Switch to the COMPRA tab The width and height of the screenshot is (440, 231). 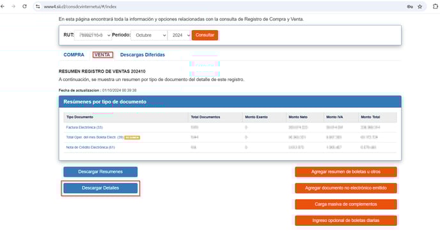pos(74,55)
